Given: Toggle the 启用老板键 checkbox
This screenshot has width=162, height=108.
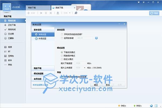Looking at the screenshot, I should point(62,38).
